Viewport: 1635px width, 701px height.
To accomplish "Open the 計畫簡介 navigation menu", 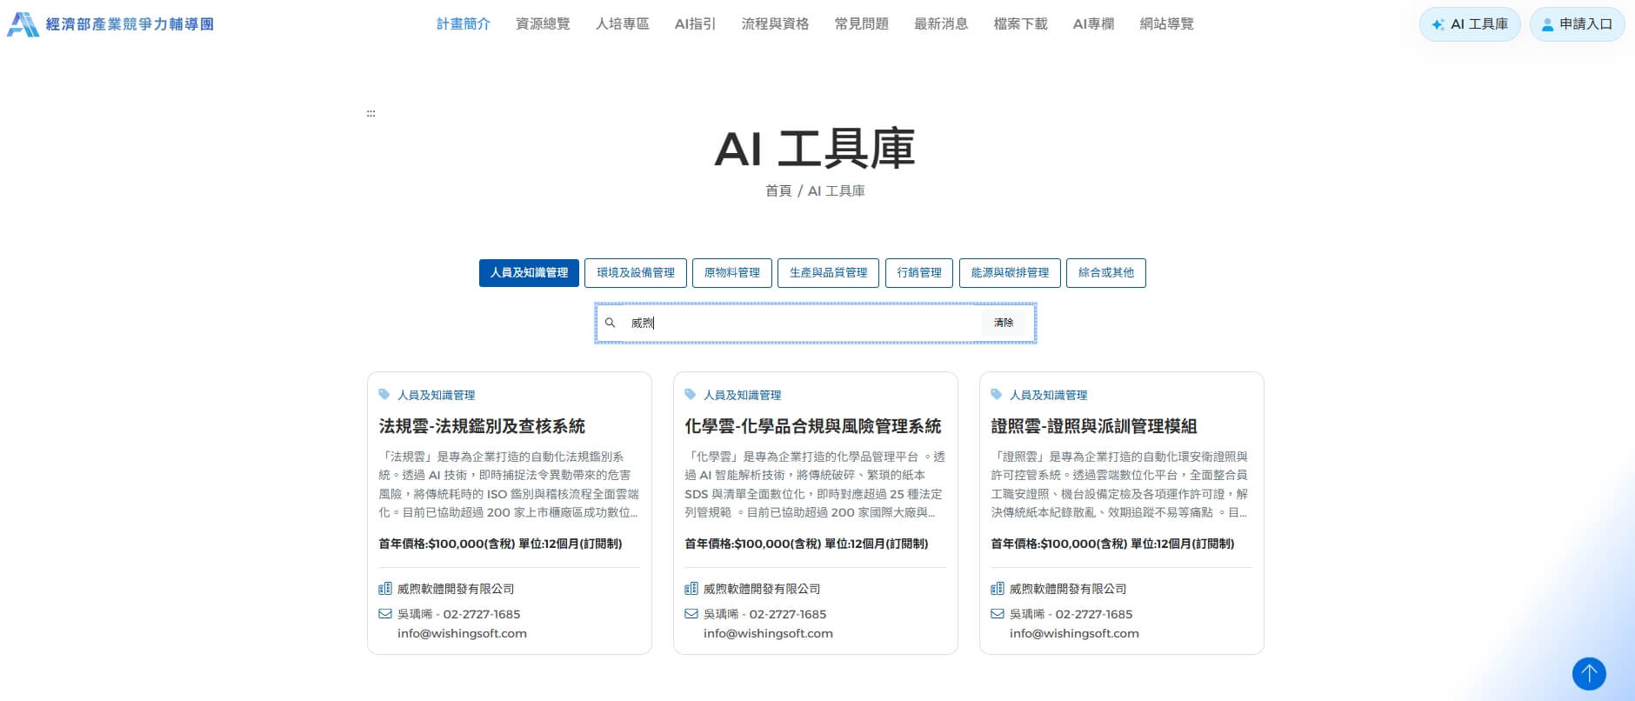I will [x=464, y=24].
